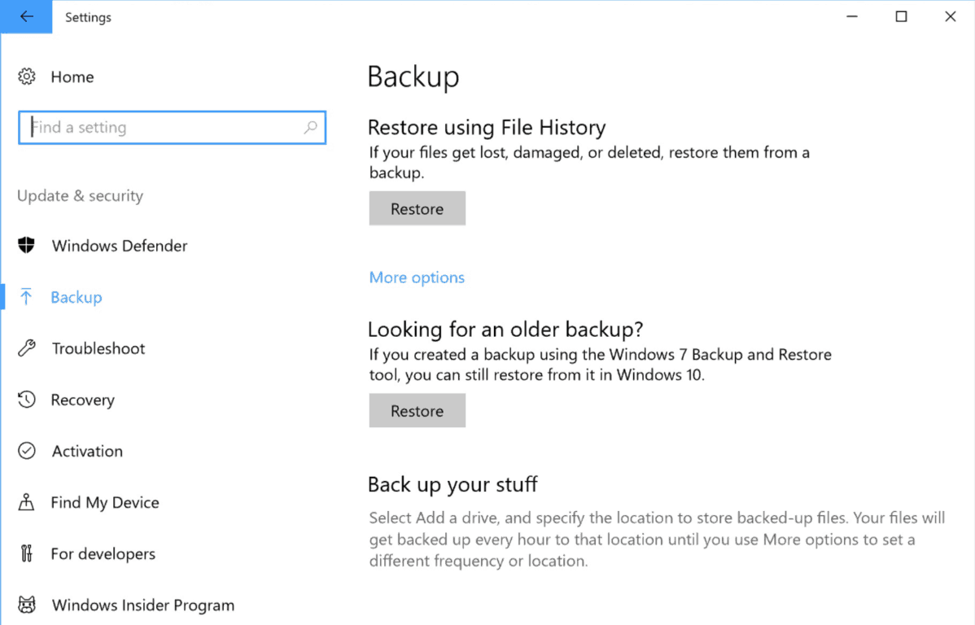This screenshot has width=975, height=625.
Task: Click Restore under older backup section
Action: click(x=418, y=410)
